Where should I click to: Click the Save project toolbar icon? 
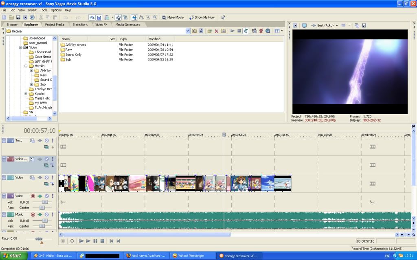pyautogui.click(x=18, y=17)
